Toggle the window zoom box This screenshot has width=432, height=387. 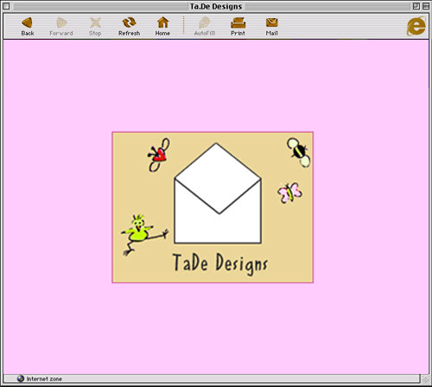pos(416,6)
